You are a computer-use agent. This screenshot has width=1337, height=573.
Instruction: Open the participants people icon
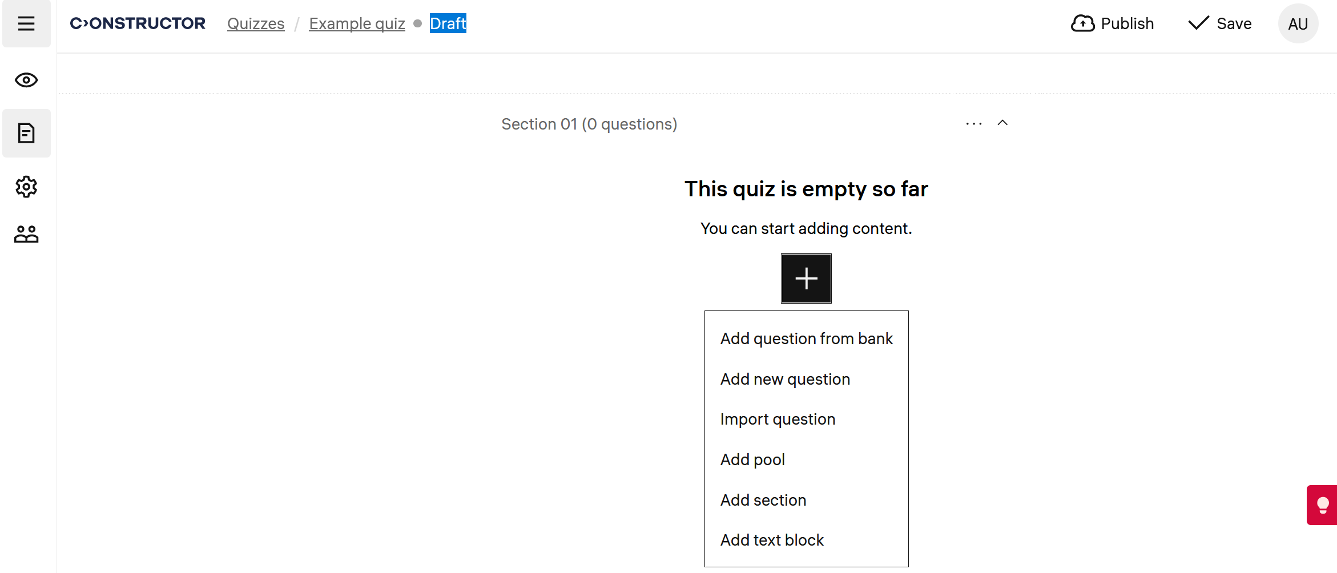point(26,234)
